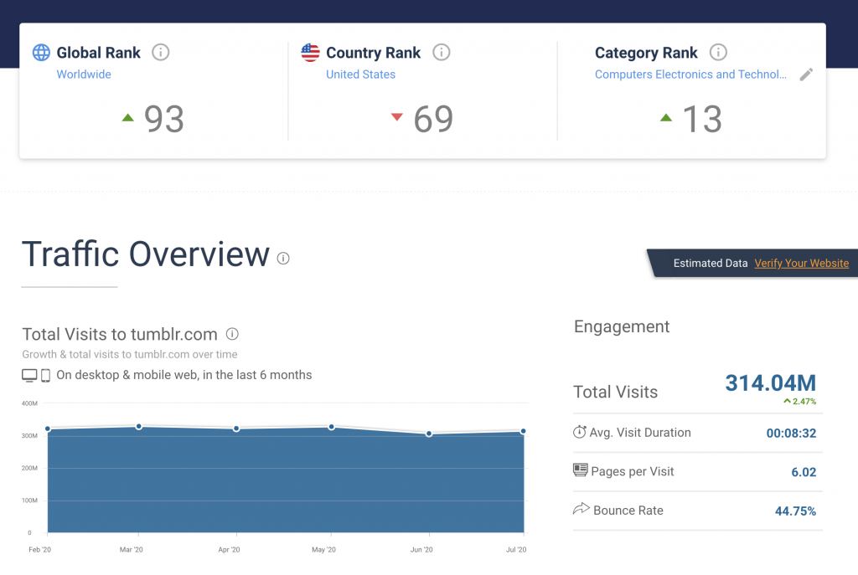The height and width of the screenshot is (575, 858).
Task: Click the 6.02 pages per visit value
Action: coord(804,472)
